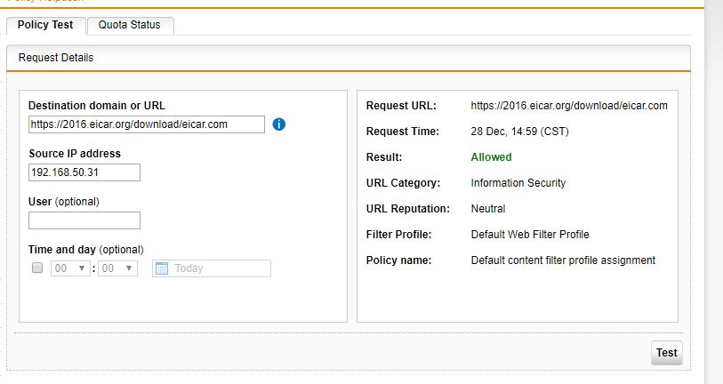
Task: Open the calendar icon date picker
Action: click(x=162, y=268)
